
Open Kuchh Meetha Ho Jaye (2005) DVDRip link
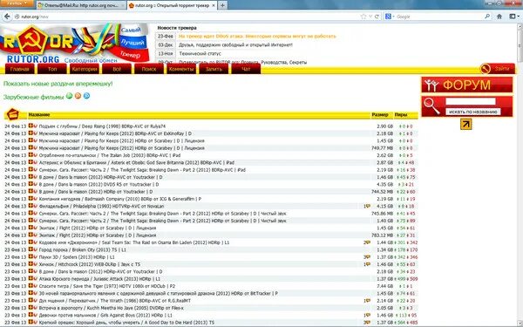click(111, 308)
